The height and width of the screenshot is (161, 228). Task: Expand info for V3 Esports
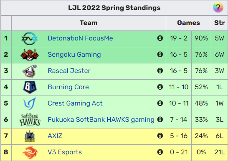160,152
